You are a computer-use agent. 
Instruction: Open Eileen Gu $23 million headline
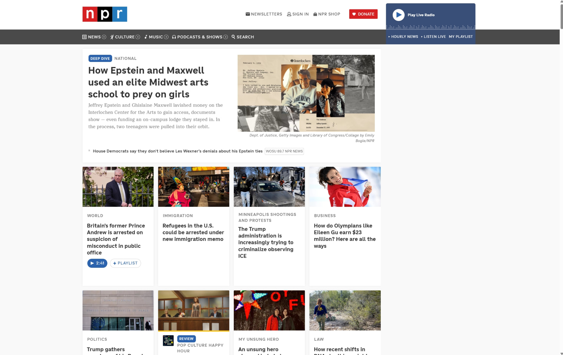point(345,236)
